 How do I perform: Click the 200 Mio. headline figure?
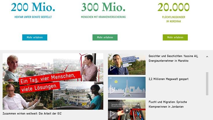click(33, 7)
